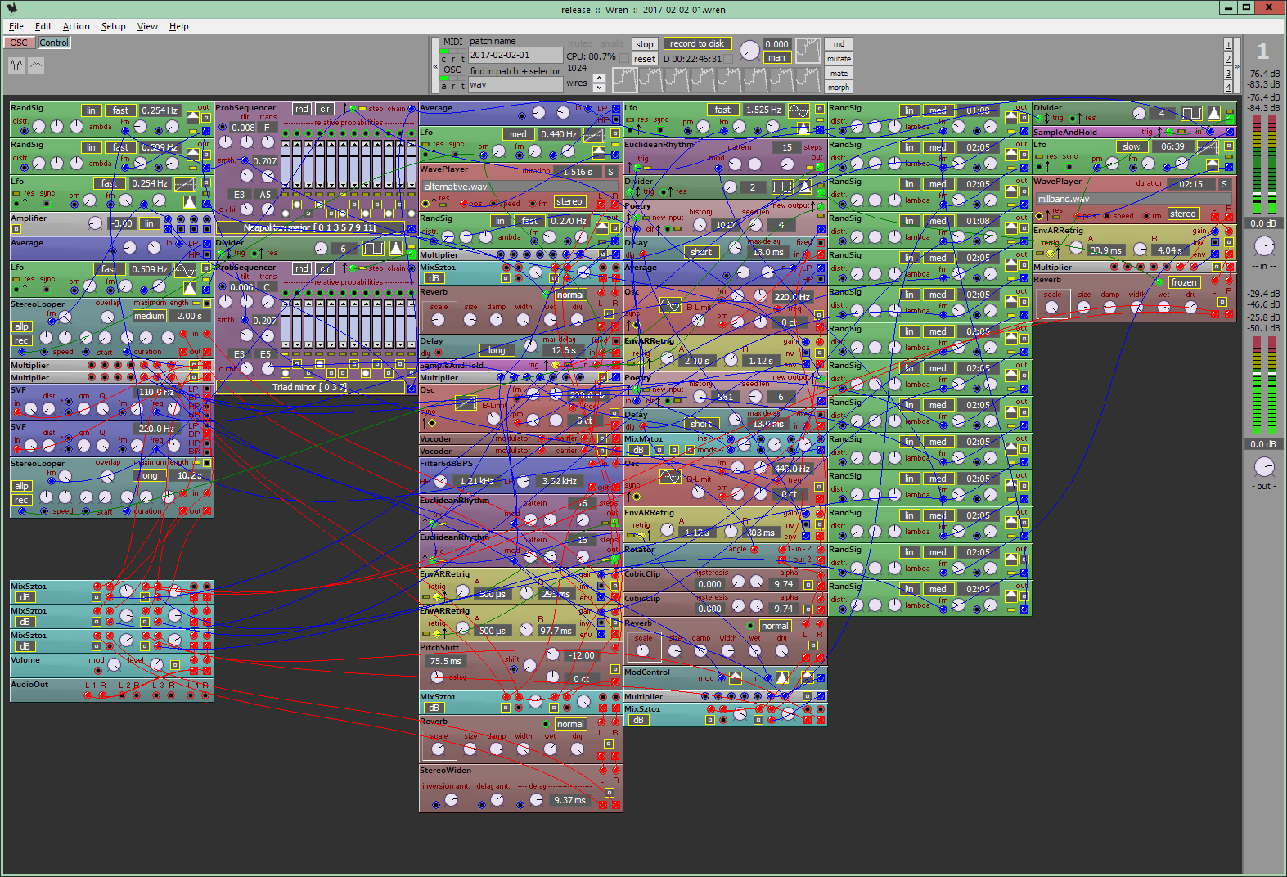Viewport: 1287px width, 877px height.
Task: Click the first probability slider of the top ProbSequencer
Action: click(286, 166)
